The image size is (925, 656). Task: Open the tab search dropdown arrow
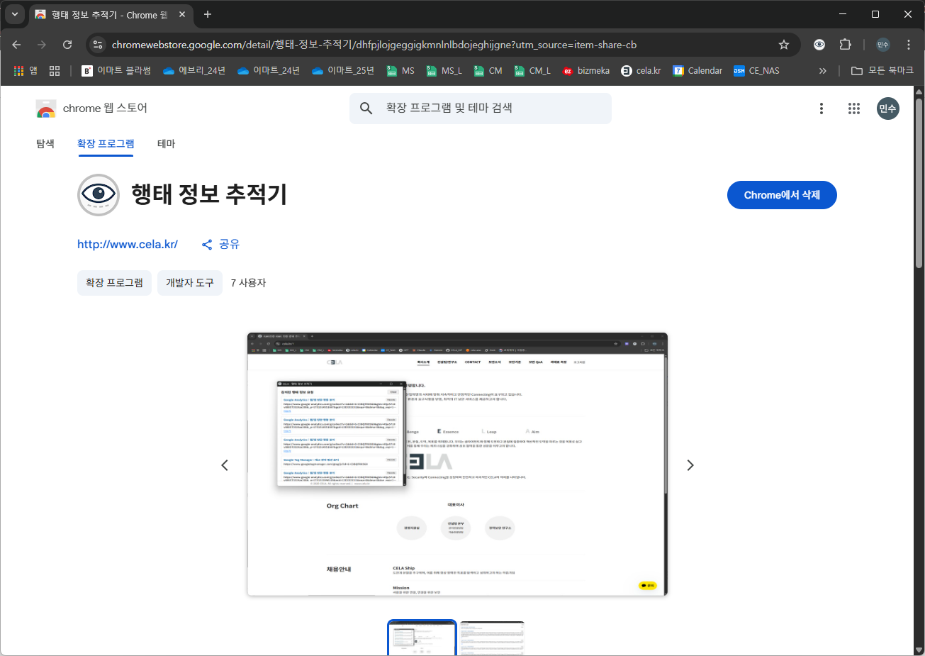tap(15, 14)
